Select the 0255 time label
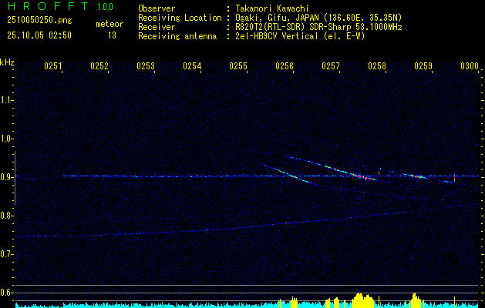 (238, 67)
